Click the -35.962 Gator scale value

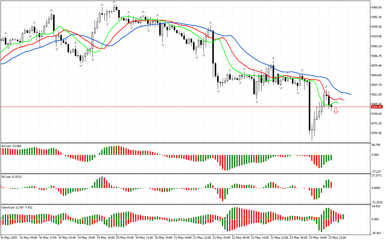point(376,233)
